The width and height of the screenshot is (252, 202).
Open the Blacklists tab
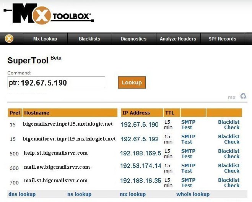coord(89,39)
